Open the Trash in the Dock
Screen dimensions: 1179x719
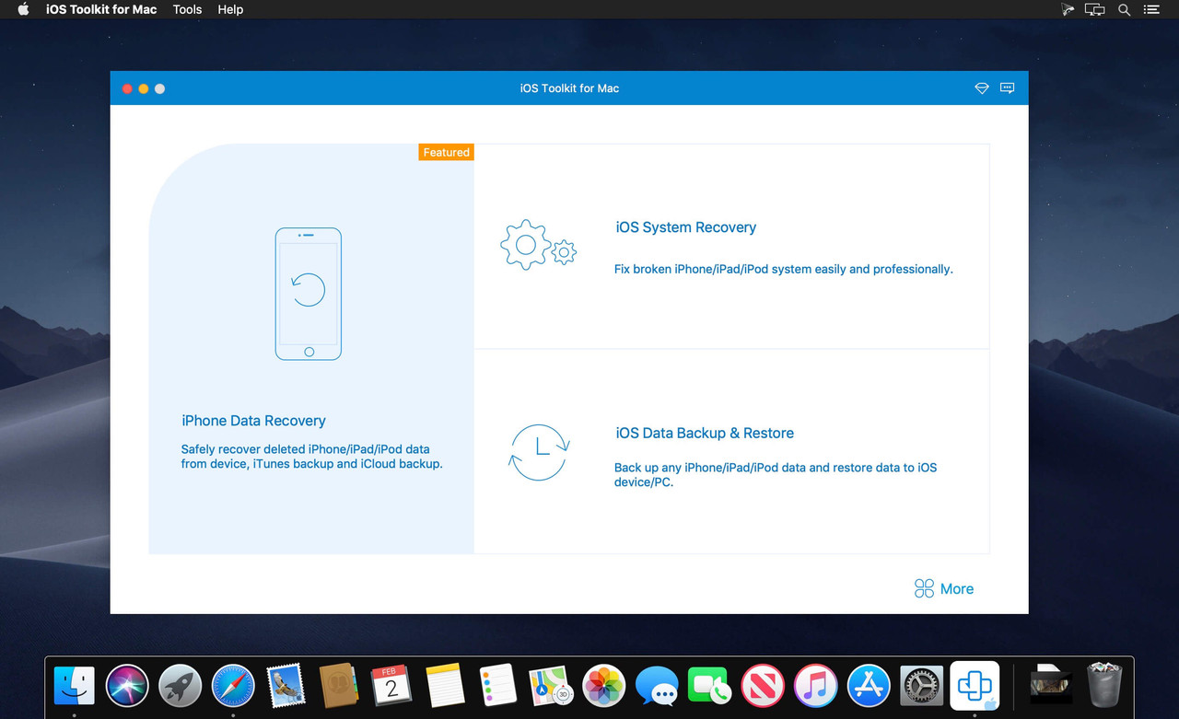tap(1104, 686)
